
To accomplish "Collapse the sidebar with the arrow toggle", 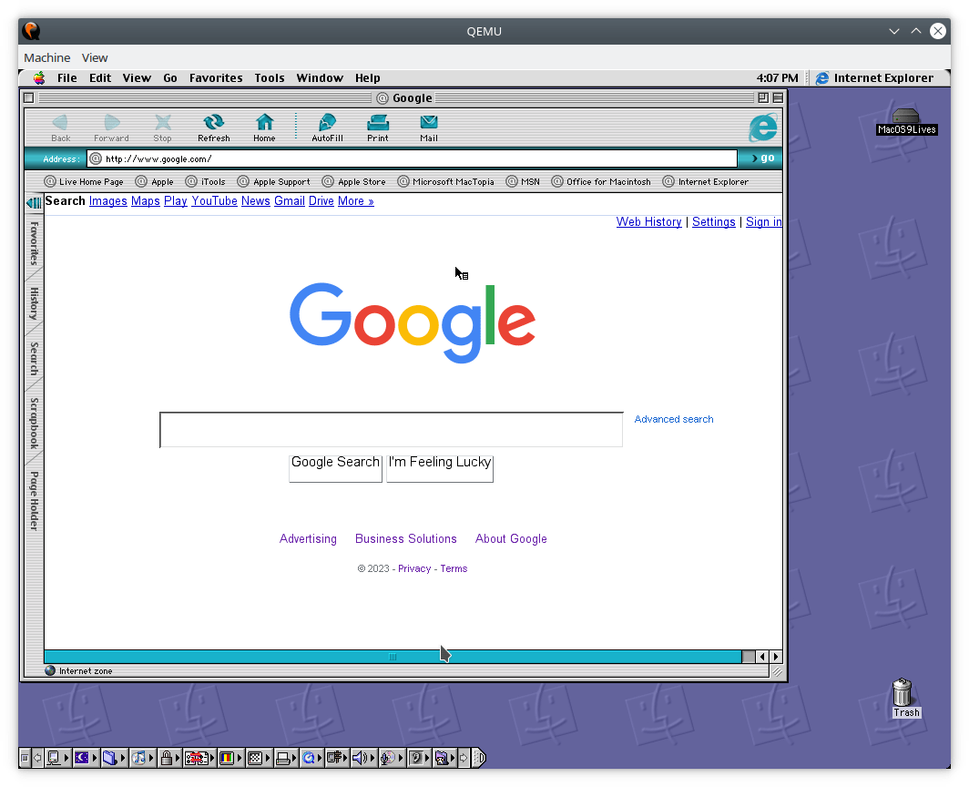I will click(34, 202).
